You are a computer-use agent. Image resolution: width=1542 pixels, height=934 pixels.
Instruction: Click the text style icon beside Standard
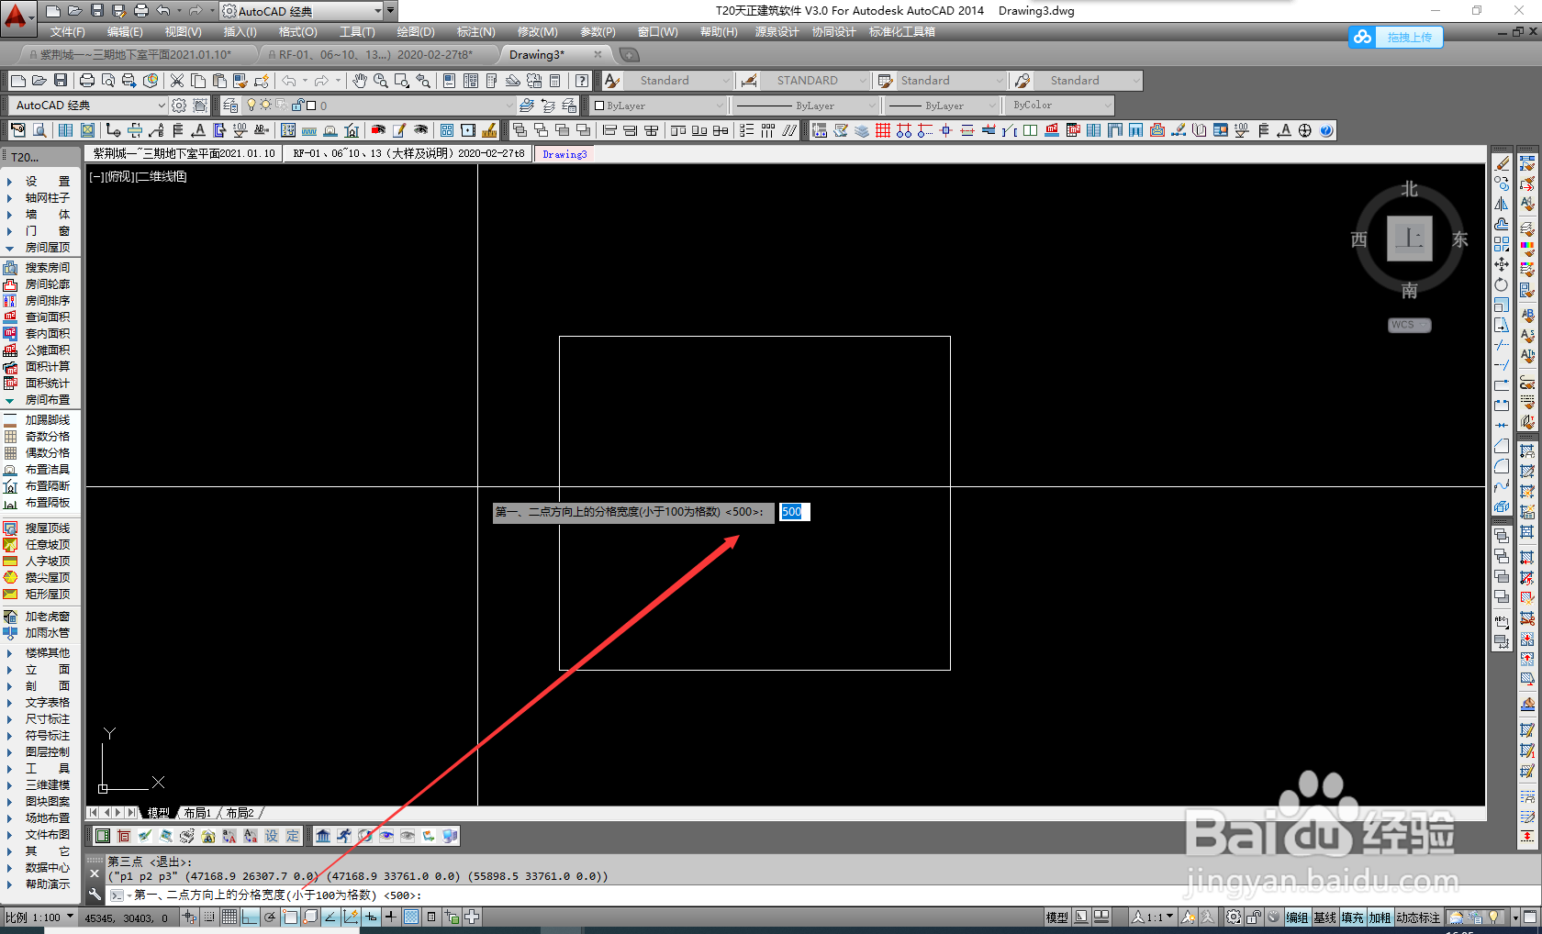click(x=612, y=81)
